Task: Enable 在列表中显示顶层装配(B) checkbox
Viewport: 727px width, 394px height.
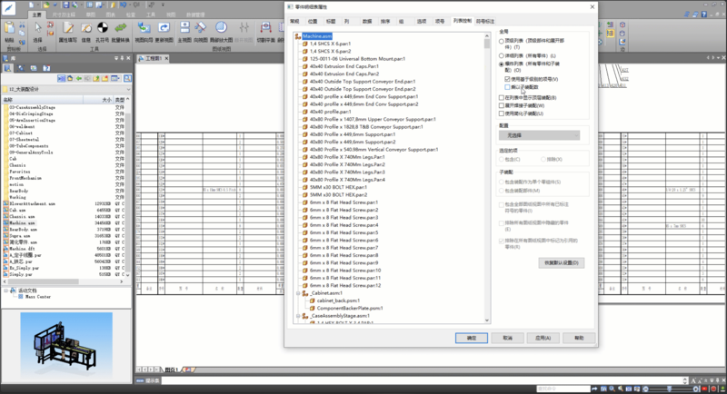Action: (x=502, y=98)
